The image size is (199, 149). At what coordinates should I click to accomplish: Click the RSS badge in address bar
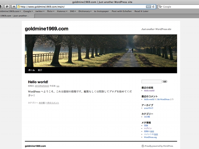click(149, 7)
